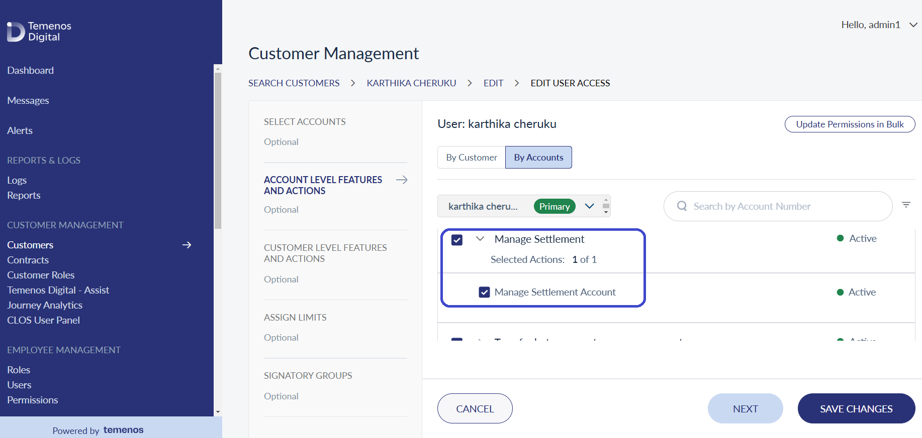922x438 pixels.
Task: Click 'Selected Actions: 1 of 1' text
Action: coord(543,259)
